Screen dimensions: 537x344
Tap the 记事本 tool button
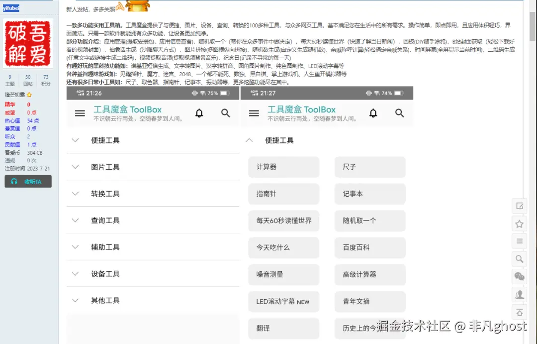tap(370, 194)
